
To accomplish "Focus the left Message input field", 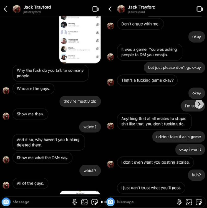I will point(41,202).
